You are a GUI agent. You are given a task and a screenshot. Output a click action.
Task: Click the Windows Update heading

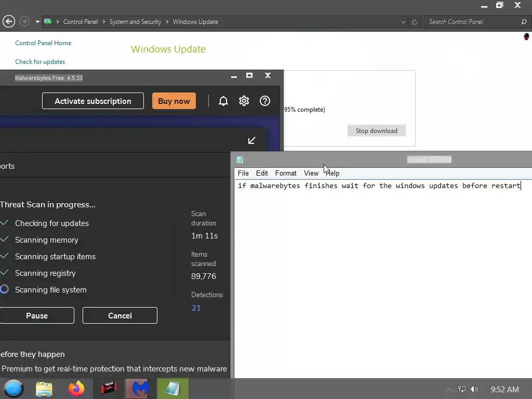click(168, 49)
